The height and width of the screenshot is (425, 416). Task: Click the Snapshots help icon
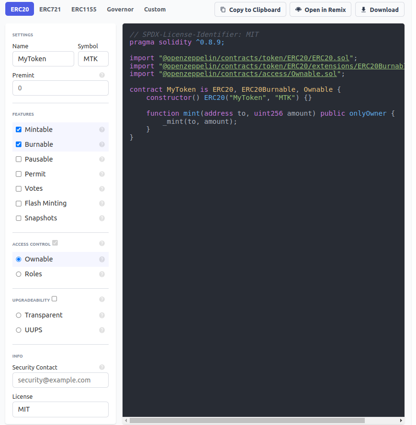(x=101, y=218)
